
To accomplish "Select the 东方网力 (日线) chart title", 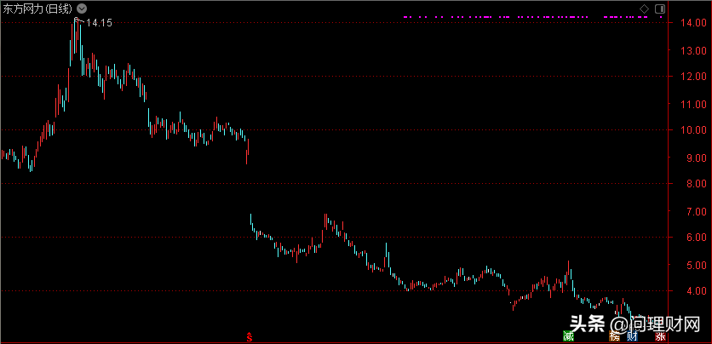I will [38, 9].
